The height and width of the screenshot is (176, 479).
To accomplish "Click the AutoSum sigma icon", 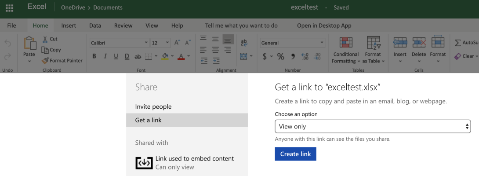I will 458,43.
